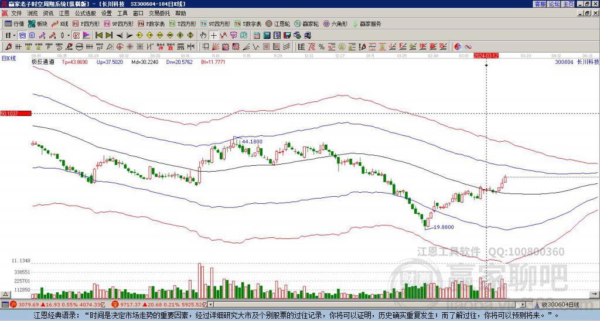Select the zigzag wave line tool
The width and height of the screenshot is (600, 321).
point(255,47)
